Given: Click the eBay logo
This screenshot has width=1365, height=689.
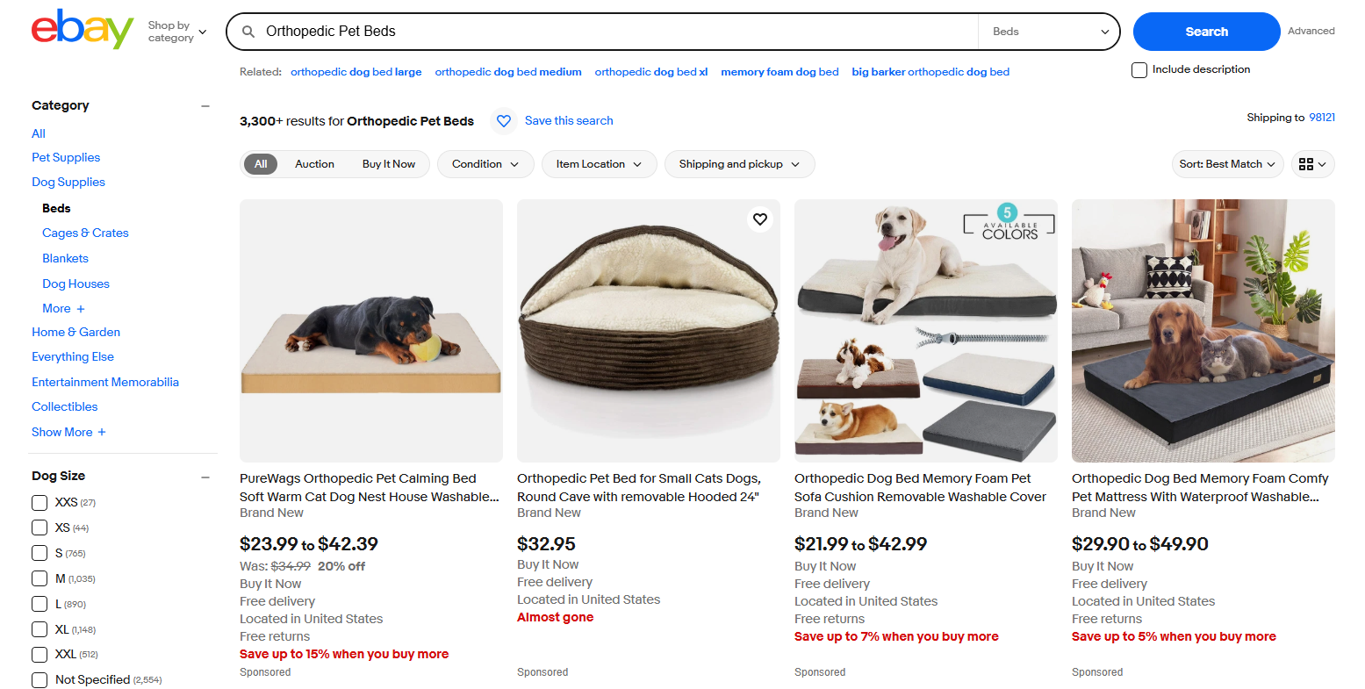Looking at the screenshot, I should (82, 28).
